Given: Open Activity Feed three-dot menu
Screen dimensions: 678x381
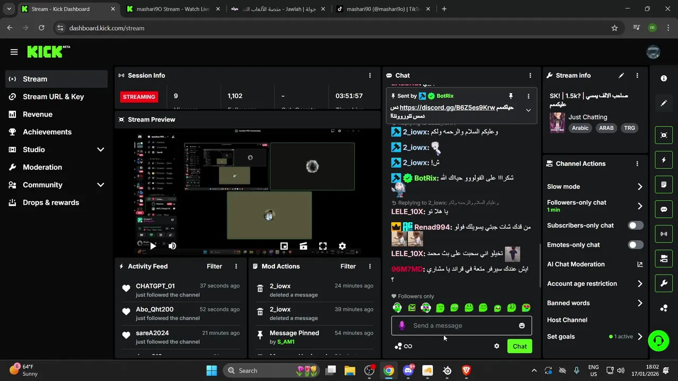Looking at the screenshot, I should click(236, 266).
